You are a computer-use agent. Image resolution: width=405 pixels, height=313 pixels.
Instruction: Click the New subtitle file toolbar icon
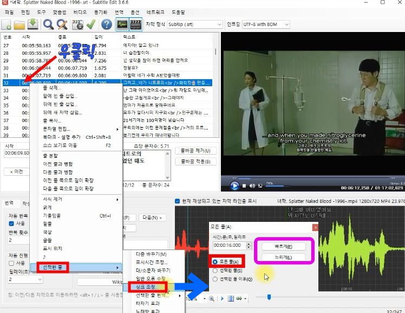tap(6, 24)
